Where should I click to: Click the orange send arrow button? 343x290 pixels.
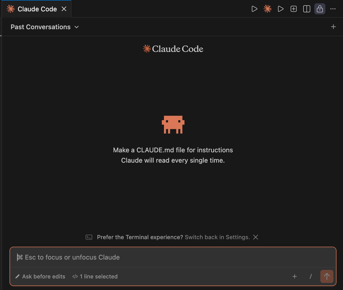coord(327,276)
